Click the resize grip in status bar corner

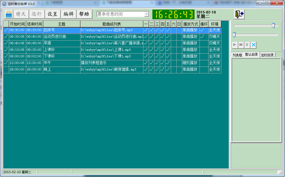[280, 172]
